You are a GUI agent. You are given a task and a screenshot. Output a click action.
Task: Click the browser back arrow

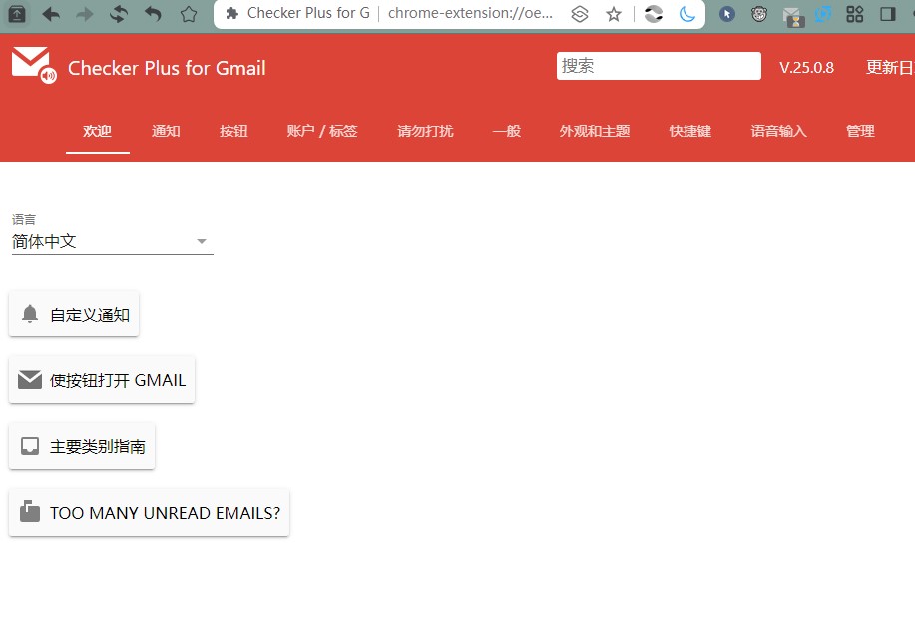(x=51, y=14)
